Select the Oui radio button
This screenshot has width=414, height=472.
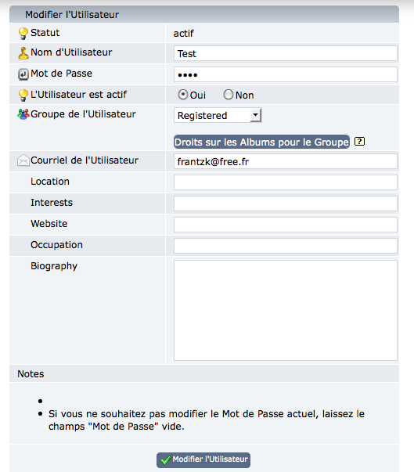click(x=182, y=95)
